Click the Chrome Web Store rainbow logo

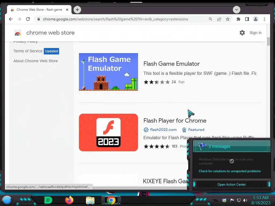coord(18,33)
